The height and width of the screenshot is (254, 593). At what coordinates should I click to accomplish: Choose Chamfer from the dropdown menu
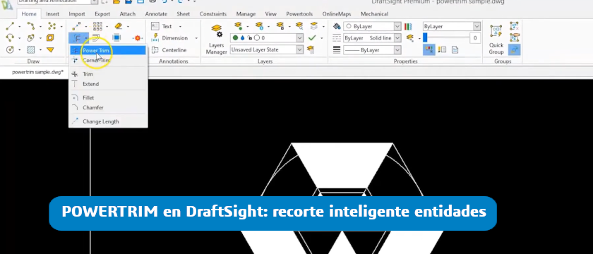click(108, 107)
